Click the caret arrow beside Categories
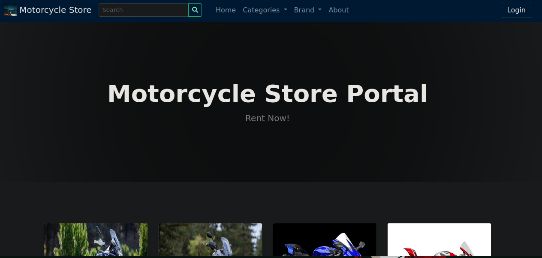Screen dimensions: 542x258 tap(286, 10)
